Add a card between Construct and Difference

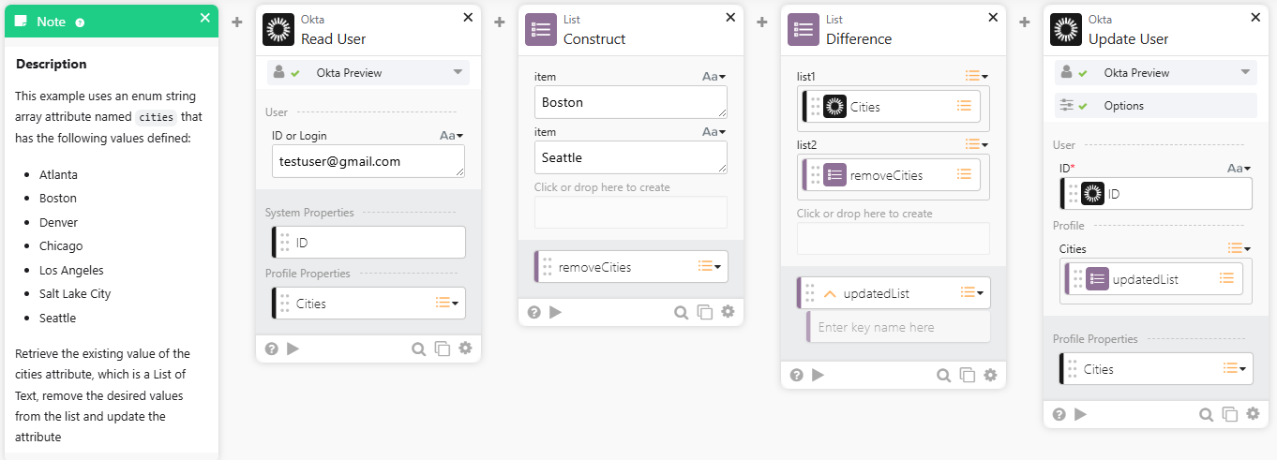pyautogui.click(x=762, y=22)
